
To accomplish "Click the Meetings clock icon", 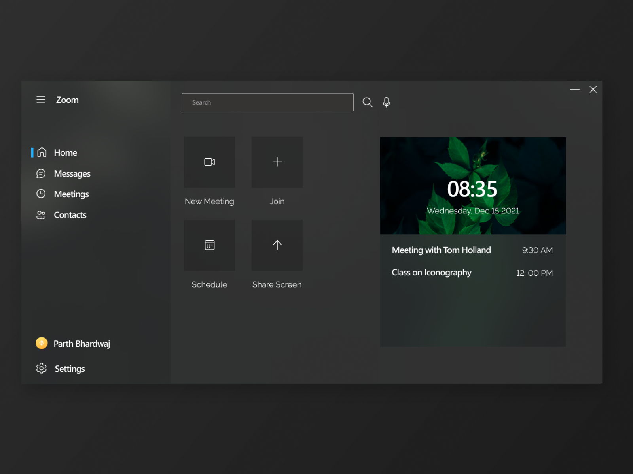I will (41, 194).
